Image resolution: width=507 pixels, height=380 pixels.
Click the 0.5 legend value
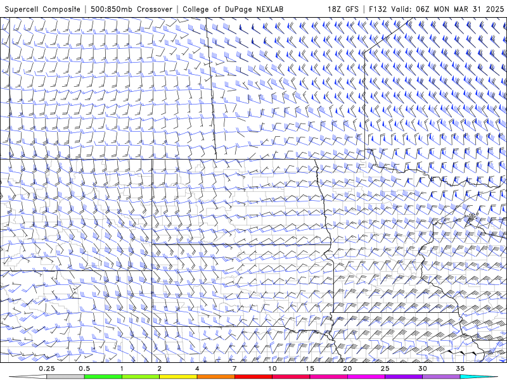tap(84, 369)
